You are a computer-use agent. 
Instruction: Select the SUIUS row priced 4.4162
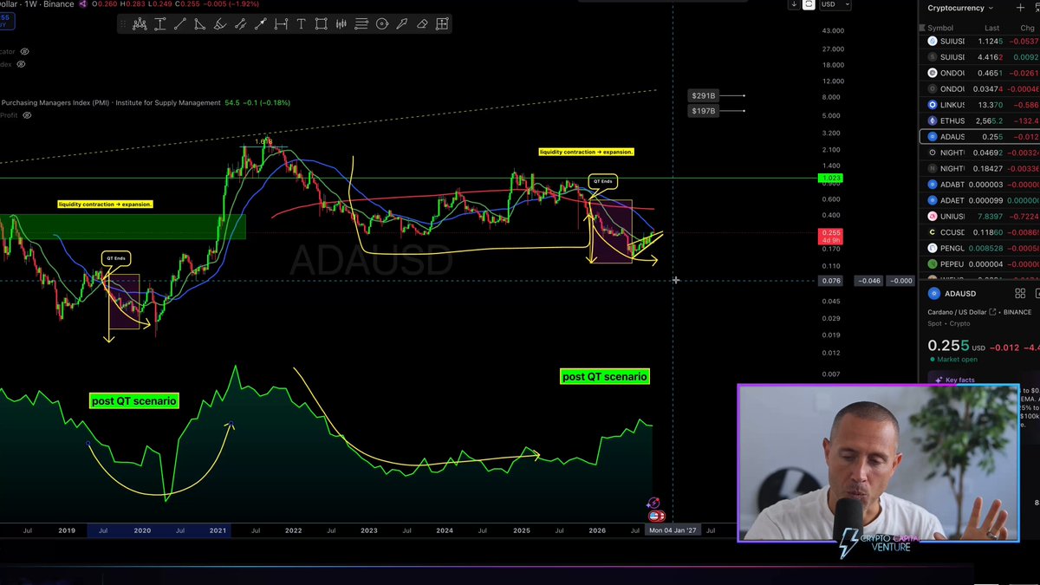tap(979, 57)
